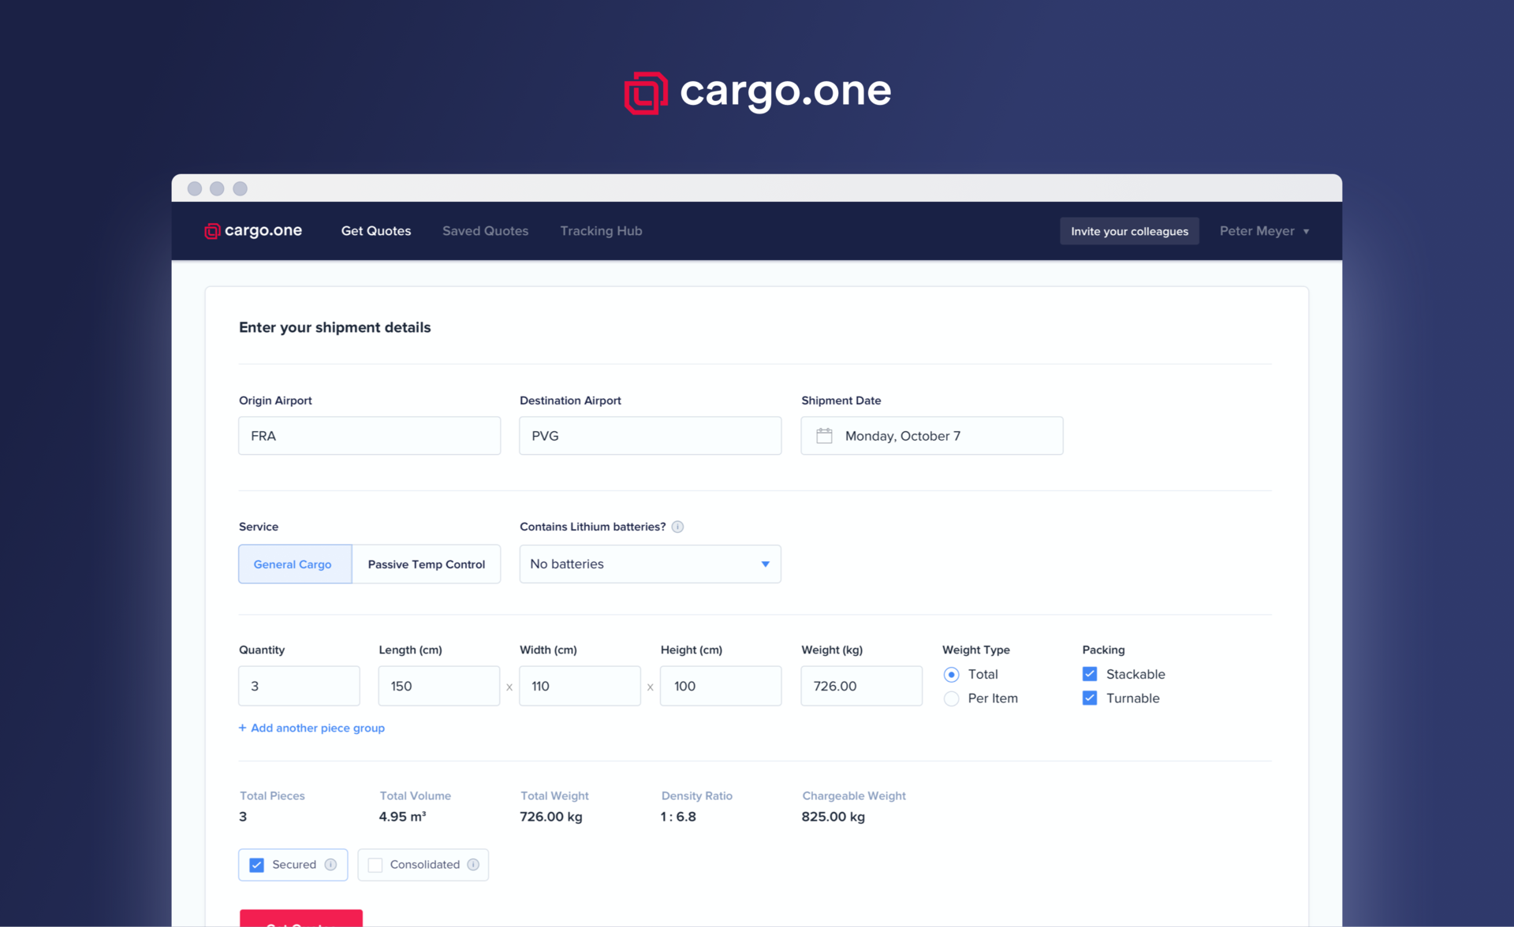Disable the Turnable packing option

pyautogui.click(x=1090, y=698)
